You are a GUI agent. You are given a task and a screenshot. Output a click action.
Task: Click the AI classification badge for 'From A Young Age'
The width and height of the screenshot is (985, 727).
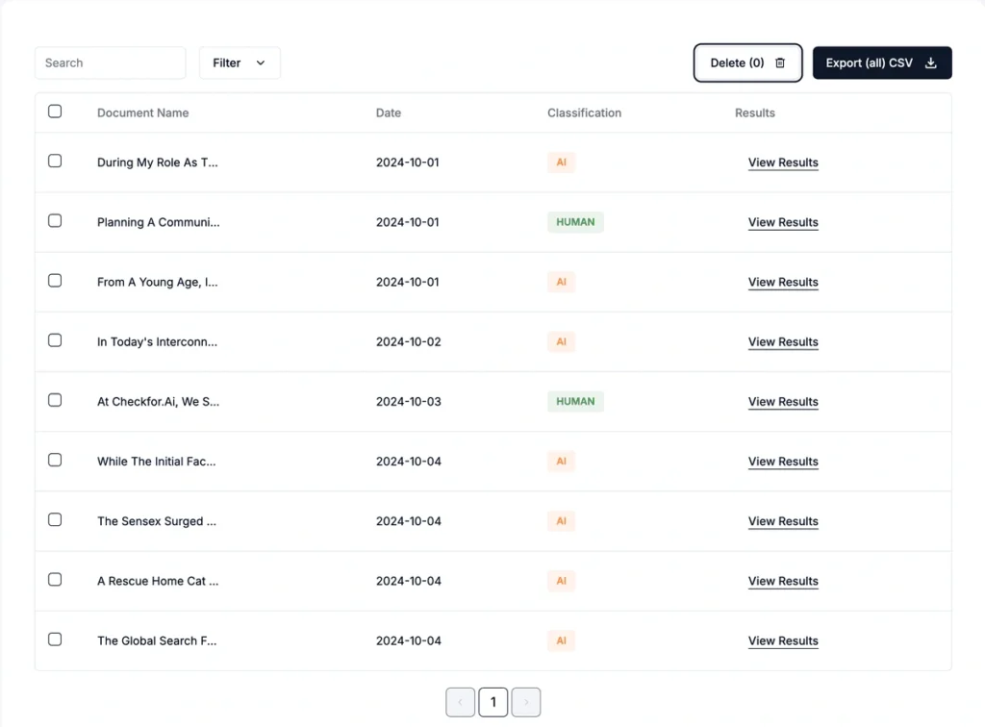point(561,282)
